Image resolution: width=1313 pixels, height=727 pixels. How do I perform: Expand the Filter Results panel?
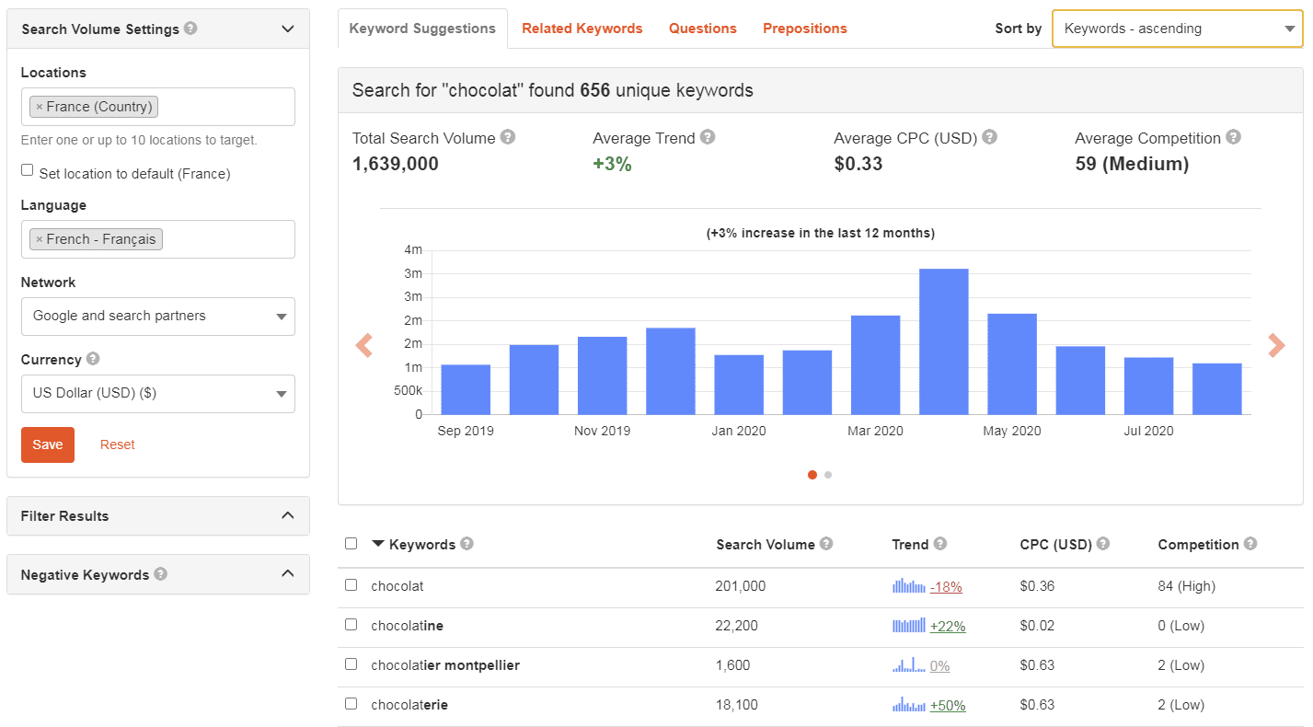[x=158, y=516]
